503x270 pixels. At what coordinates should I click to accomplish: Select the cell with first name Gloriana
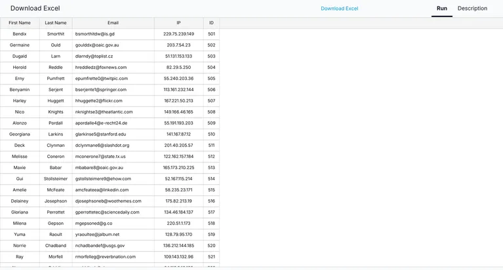(20, 212)
